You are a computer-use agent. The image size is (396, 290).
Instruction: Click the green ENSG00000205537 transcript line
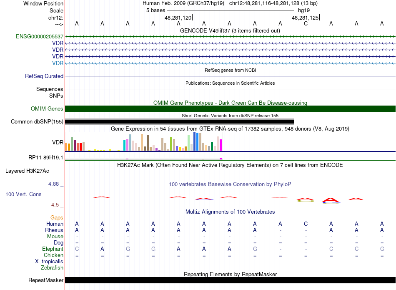(x=231, y=36)
